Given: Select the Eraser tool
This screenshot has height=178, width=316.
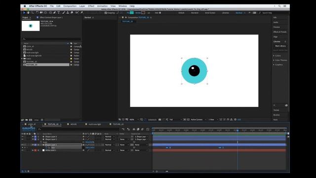Looking at the screenshot, I should tap(72, 13).
